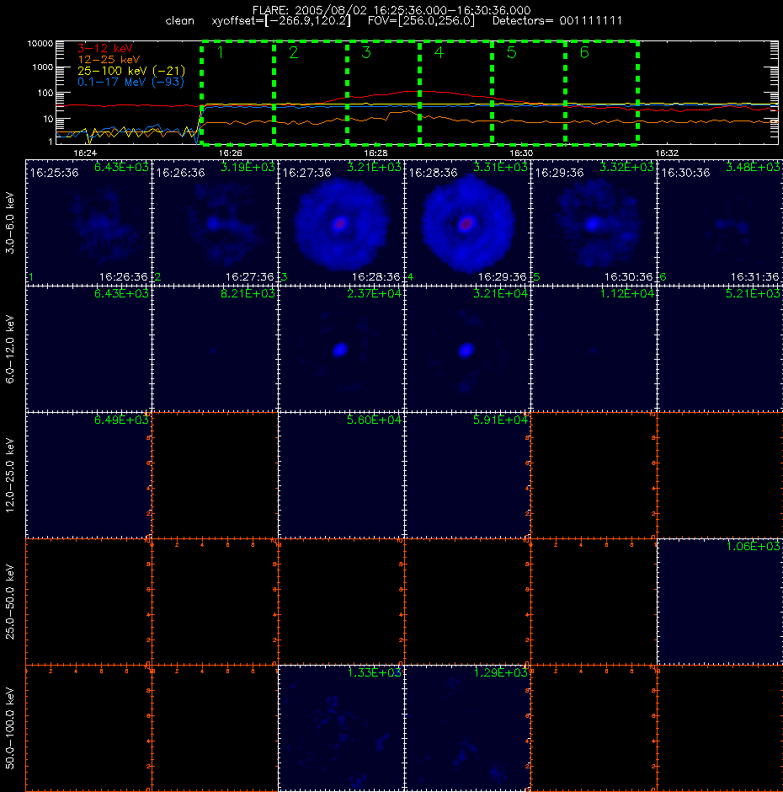The width and height of the screenshot is (783, 792).
Task: Click the 100 count-rate y-axis label
Action: pos(45,93)
